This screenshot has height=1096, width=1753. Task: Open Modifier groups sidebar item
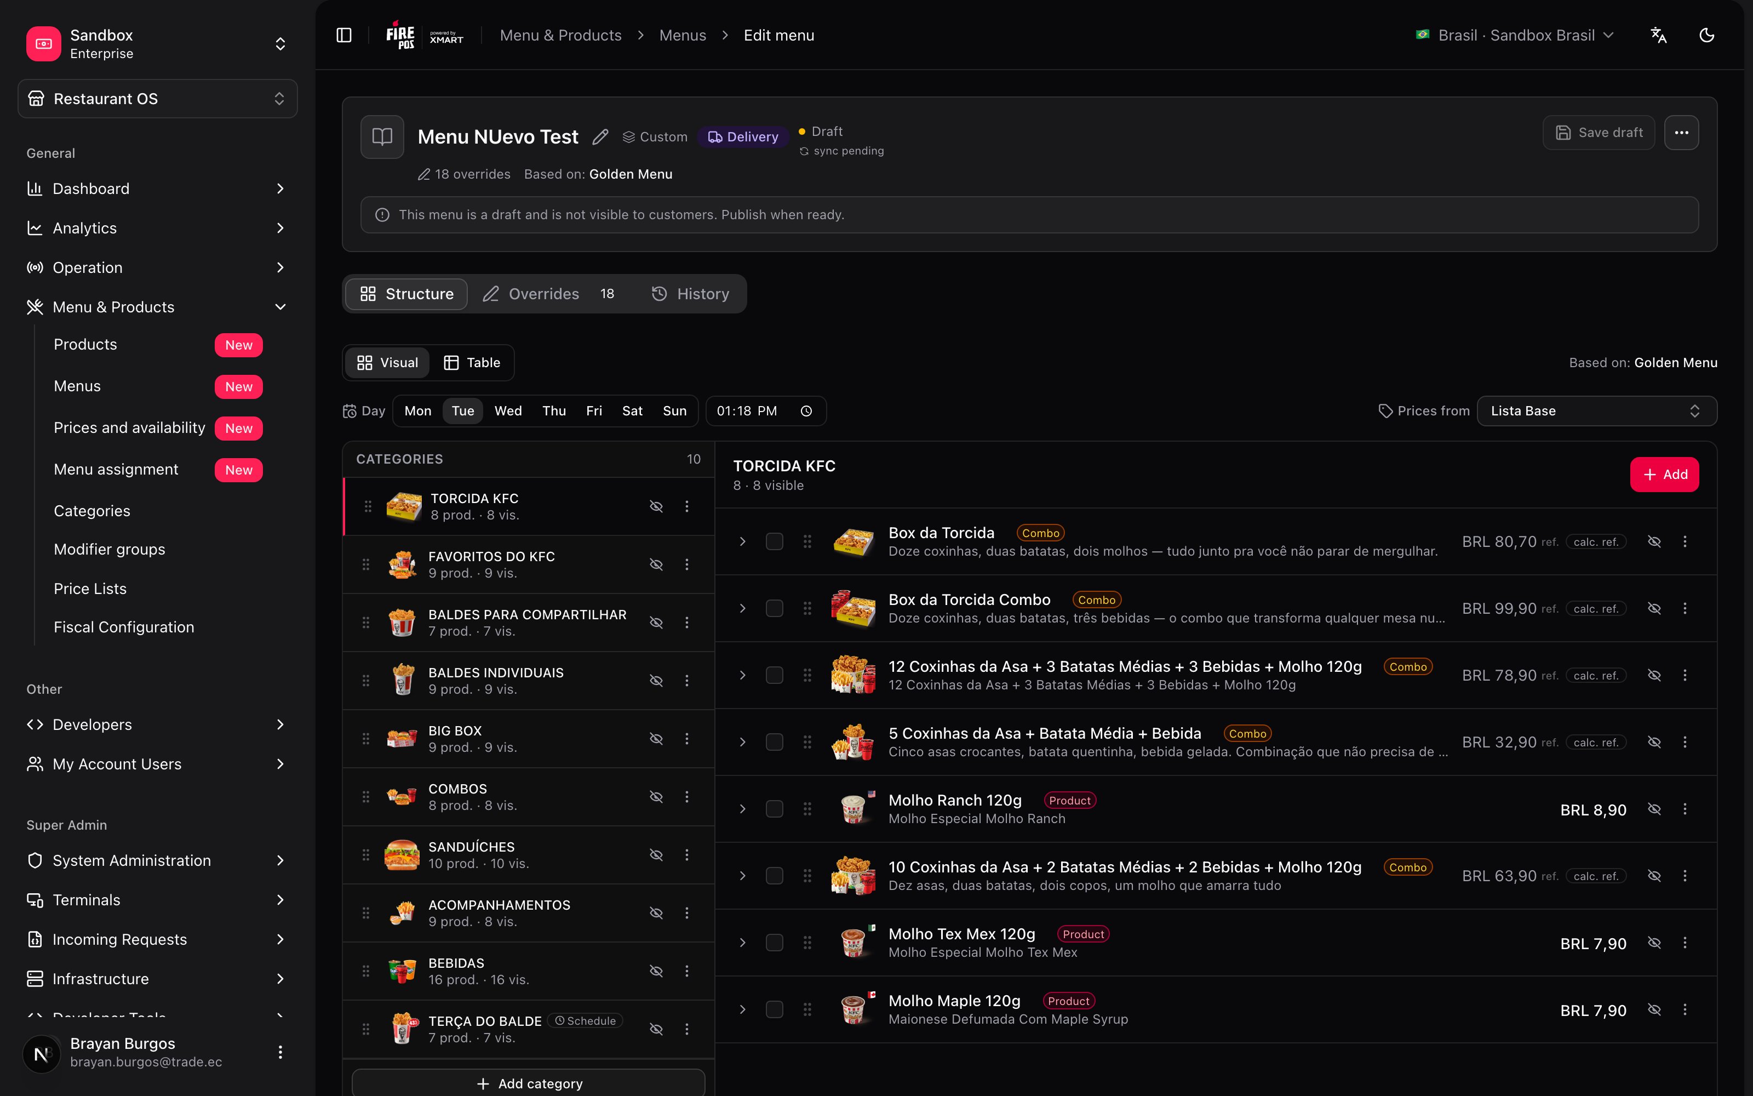coord(110,550)
